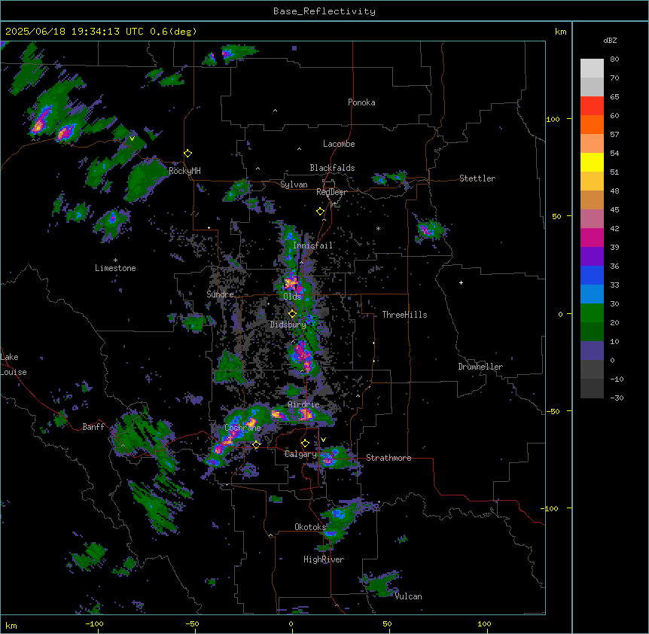
Task: Click the light gray 70-80 dBZ legend swatch
Action: (592, 68)
